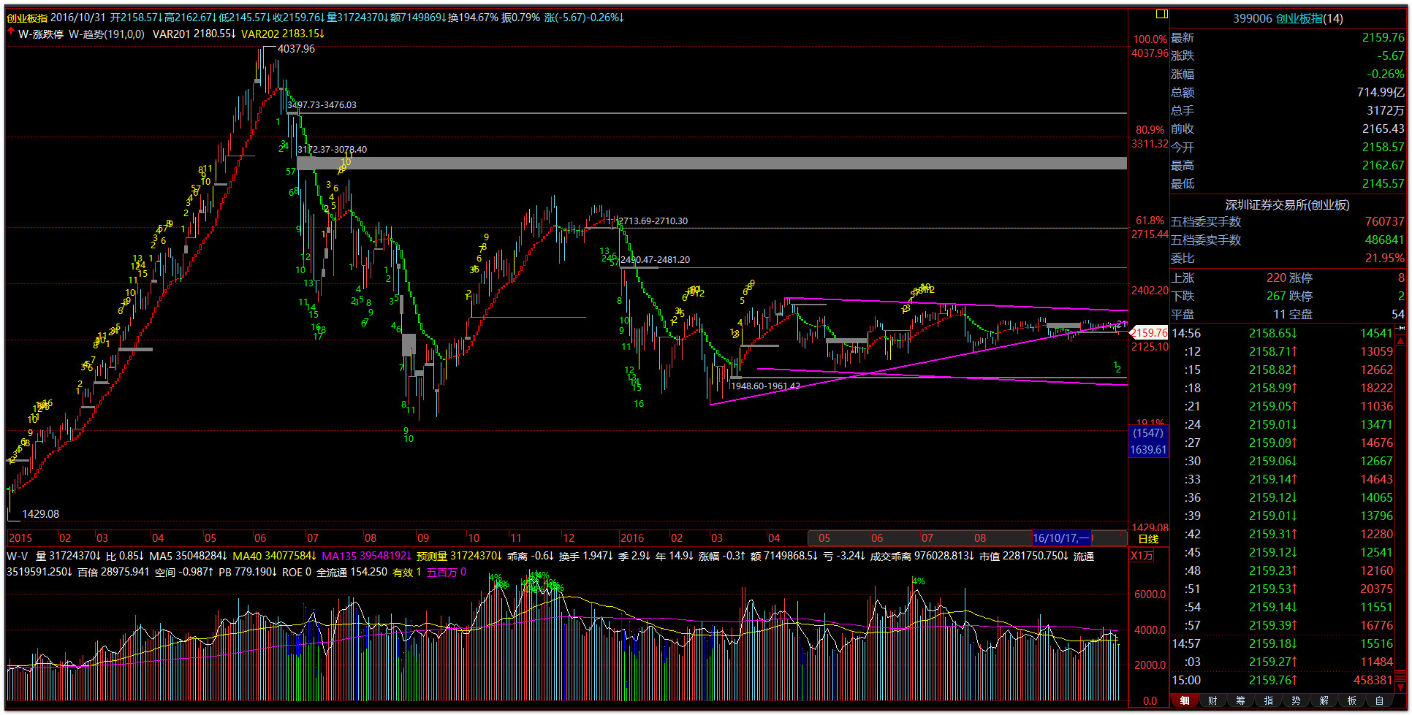The height and width of the screenshot is (715, 1412).
Task: Switch to the 财 tab
Action: coord(1212,700)
